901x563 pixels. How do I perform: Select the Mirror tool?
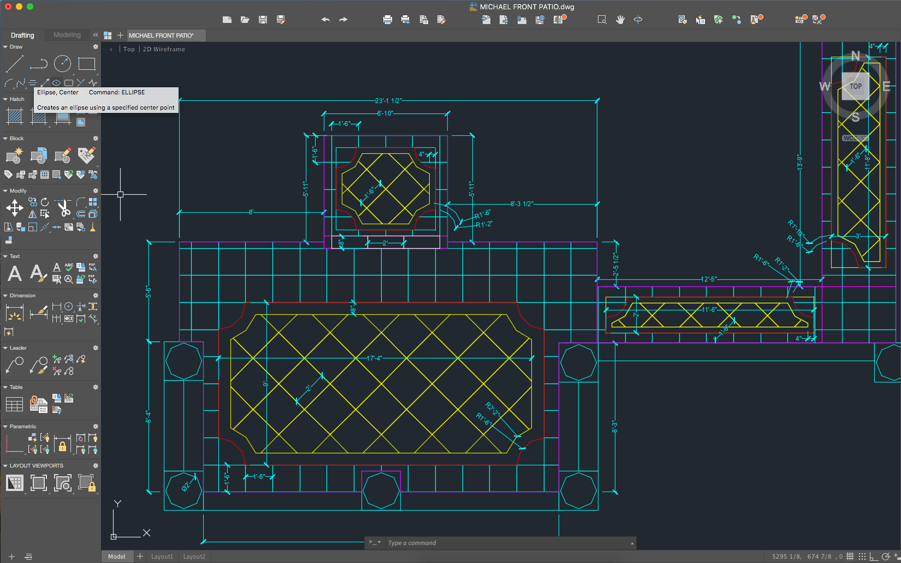click(33, 214)
